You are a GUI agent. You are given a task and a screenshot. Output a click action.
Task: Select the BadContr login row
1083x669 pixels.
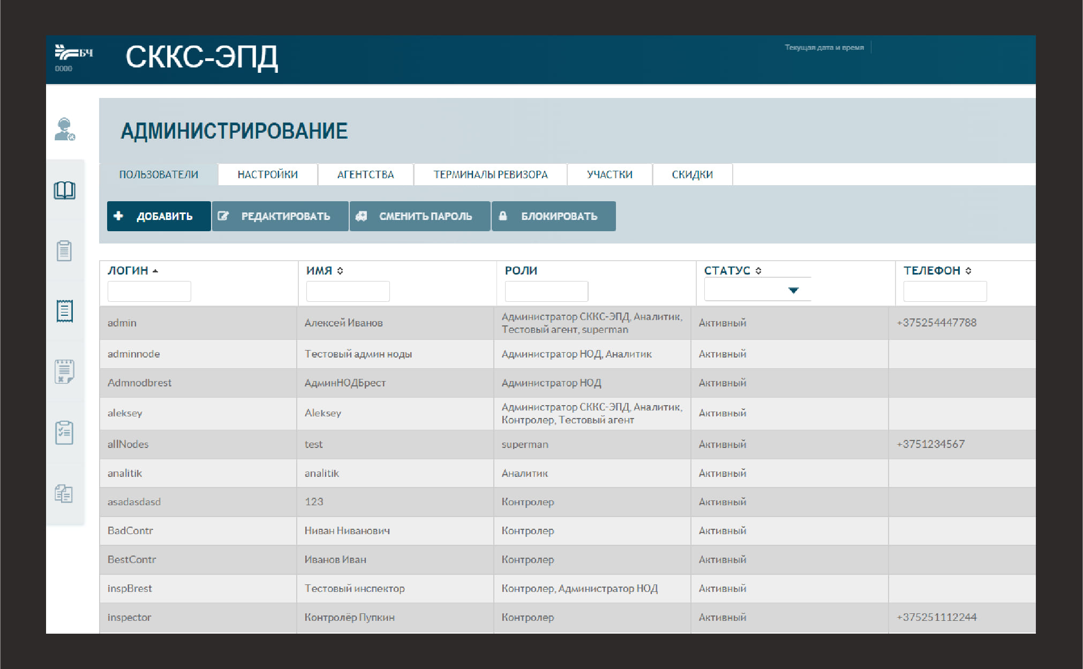click(x=568, y=531)
